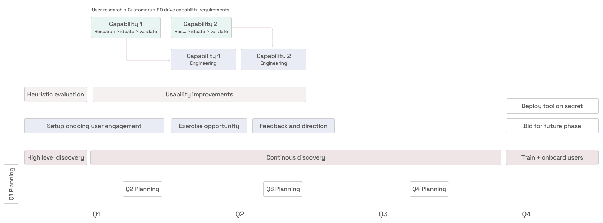Click the High level discovery bar
The image size is (603, 223).
56,157
